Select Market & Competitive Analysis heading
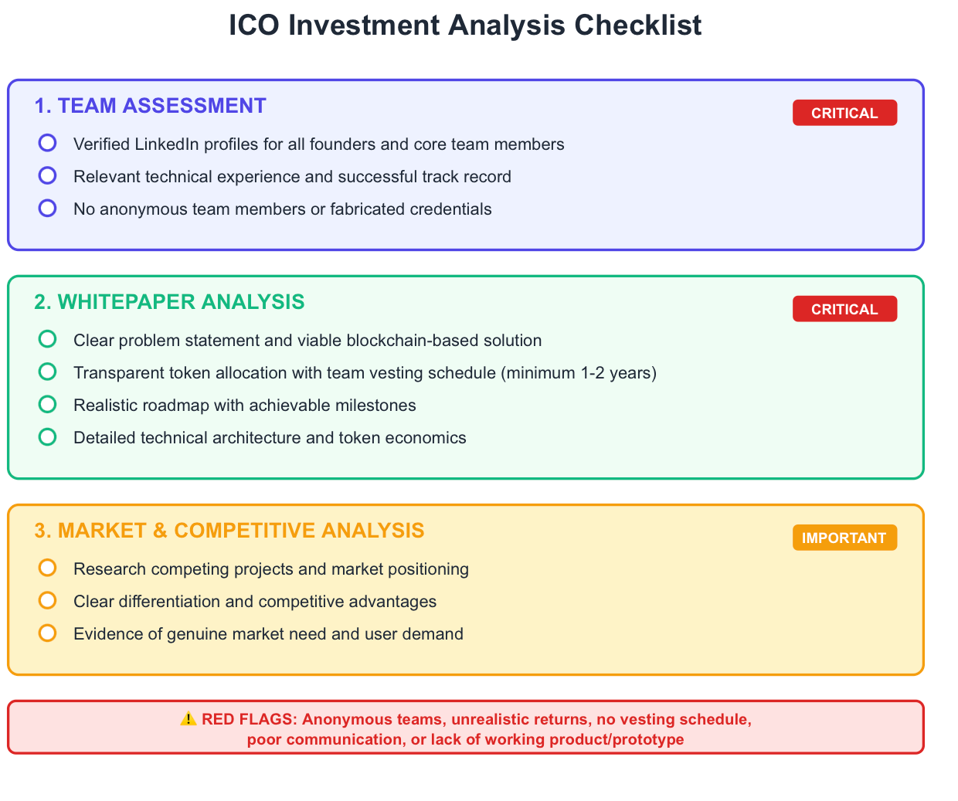 tap(229, 531)
